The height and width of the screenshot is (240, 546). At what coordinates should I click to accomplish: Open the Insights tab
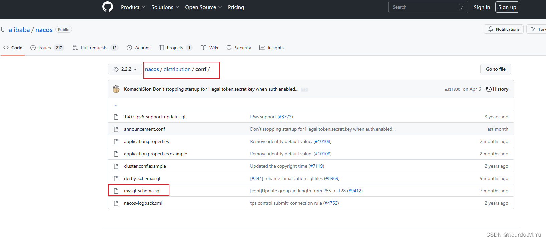(271, 48)
